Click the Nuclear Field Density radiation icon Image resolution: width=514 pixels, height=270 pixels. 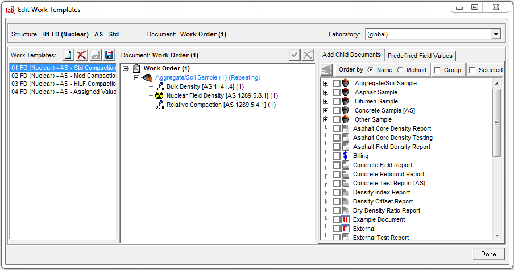(160, 95)
